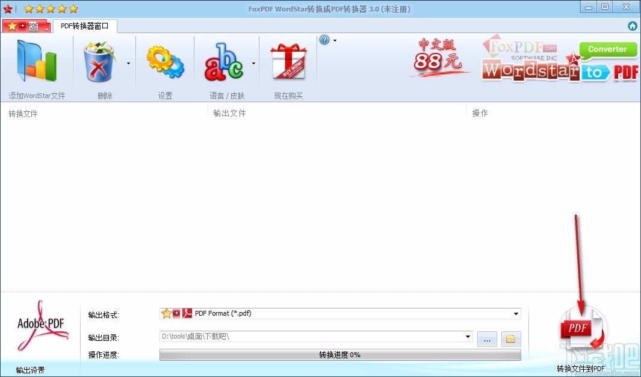Viewport: 641px width, 377px height.
Task: Switch to the PDF转换器窗口 tab
Action: pyautogui.click(x=84, y=26)
